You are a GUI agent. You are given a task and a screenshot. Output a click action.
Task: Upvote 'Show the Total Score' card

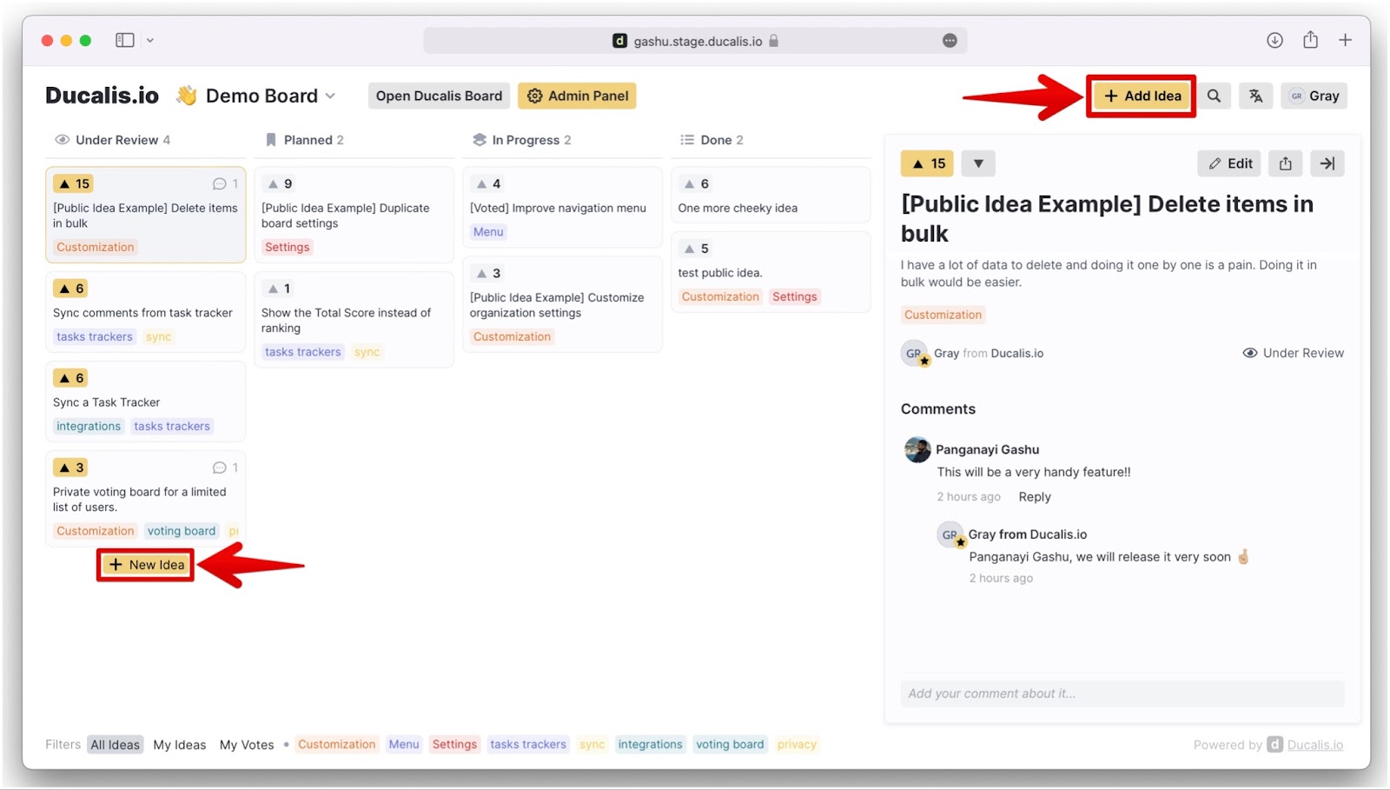[x=280, y=289]
